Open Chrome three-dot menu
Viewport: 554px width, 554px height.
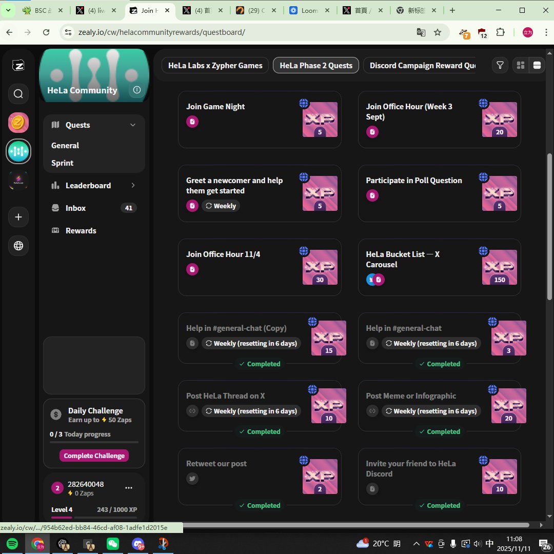click(546, 32)
